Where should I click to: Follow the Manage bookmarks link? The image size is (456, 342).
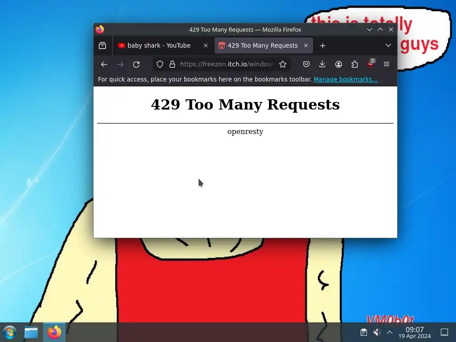point(346,79)
